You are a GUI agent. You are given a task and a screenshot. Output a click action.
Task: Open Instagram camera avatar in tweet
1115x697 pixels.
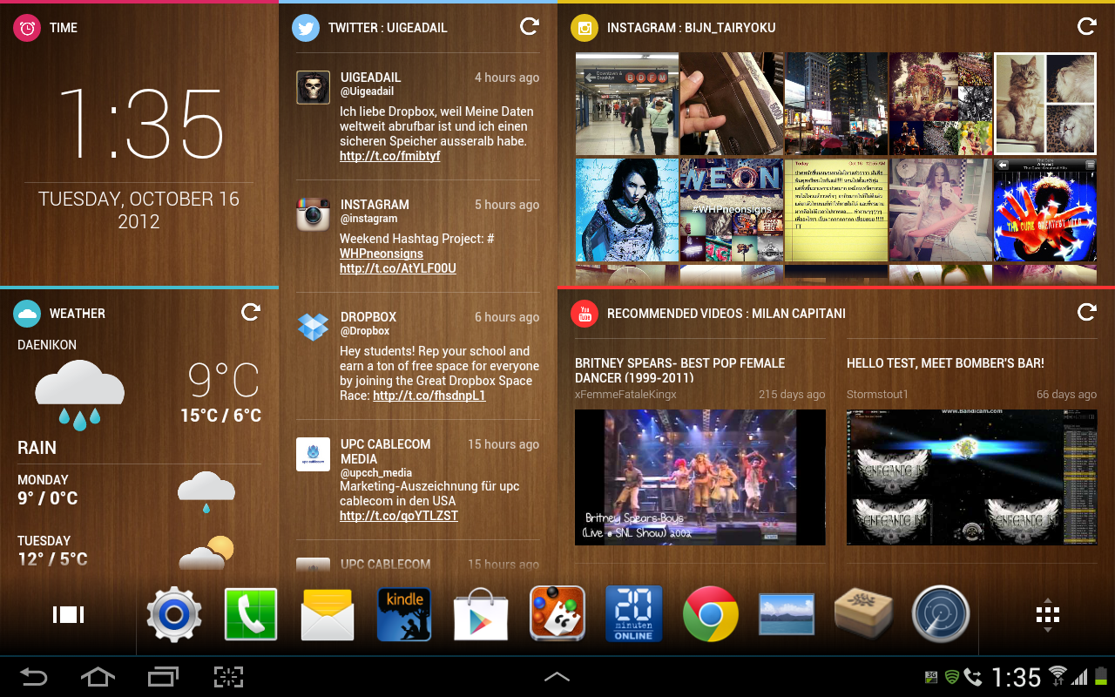[314, 214]
